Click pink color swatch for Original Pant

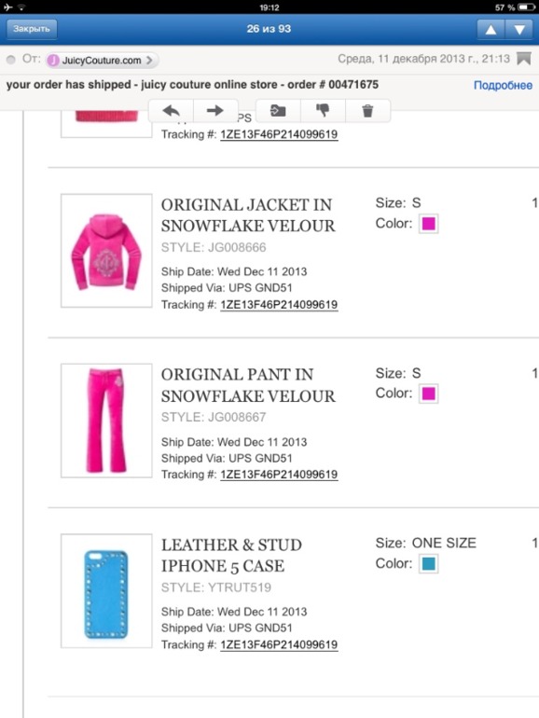point(429,394)
